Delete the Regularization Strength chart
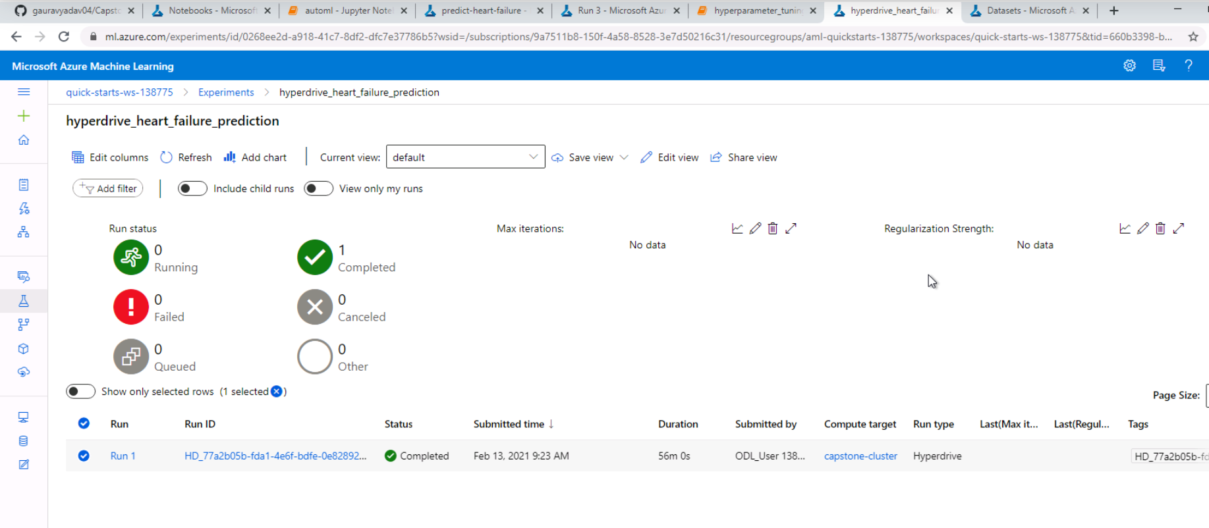This screenshot has height=528, width=1209. point(1160,228)
